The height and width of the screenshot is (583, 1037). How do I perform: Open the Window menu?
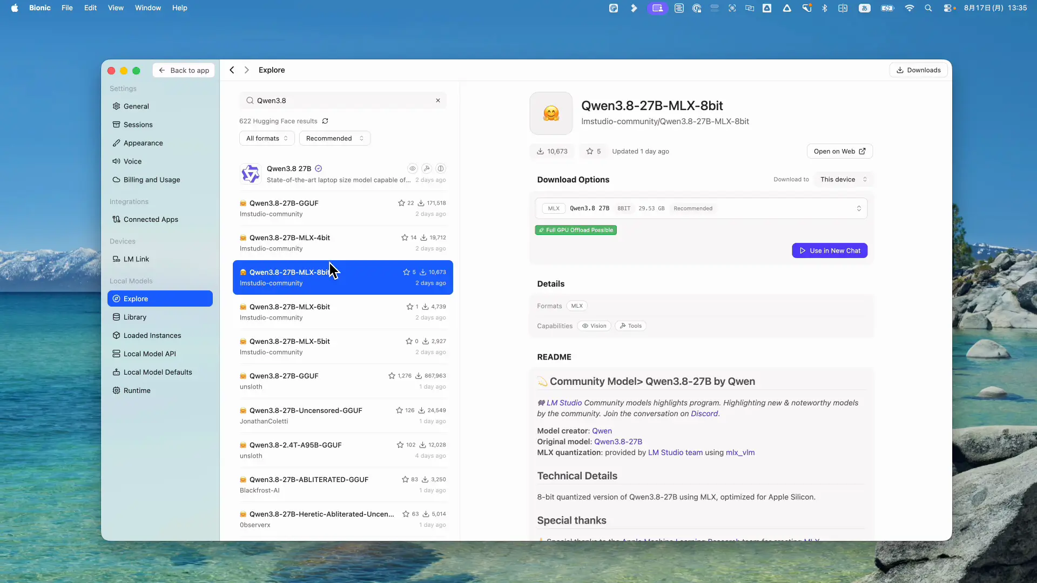point(148,8)
